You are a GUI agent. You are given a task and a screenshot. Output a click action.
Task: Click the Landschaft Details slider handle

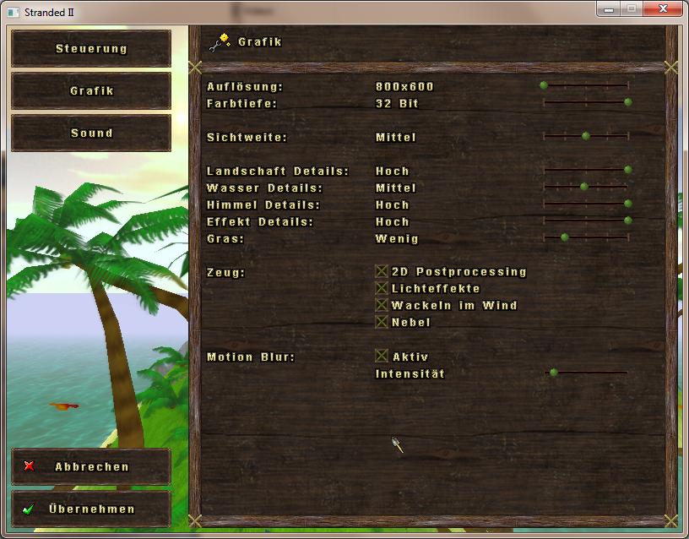pyautogui.click(x=628, y=170)
